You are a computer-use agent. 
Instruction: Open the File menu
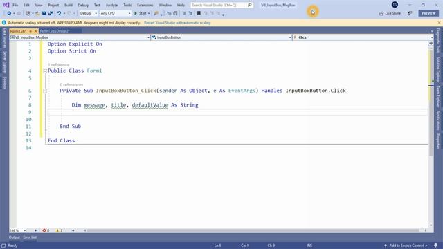15,5
